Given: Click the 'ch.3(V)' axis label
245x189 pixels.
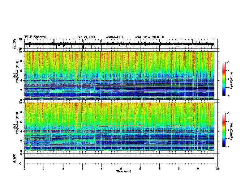Looking at the screenshot, I should [x=15, y=158].
